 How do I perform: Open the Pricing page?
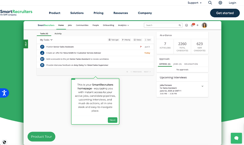pyautogui.click(x=98, y=13)
